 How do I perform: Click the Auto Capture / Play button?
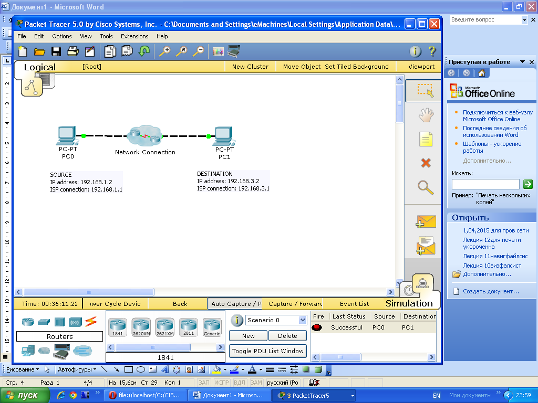click(x=235, y=304)
